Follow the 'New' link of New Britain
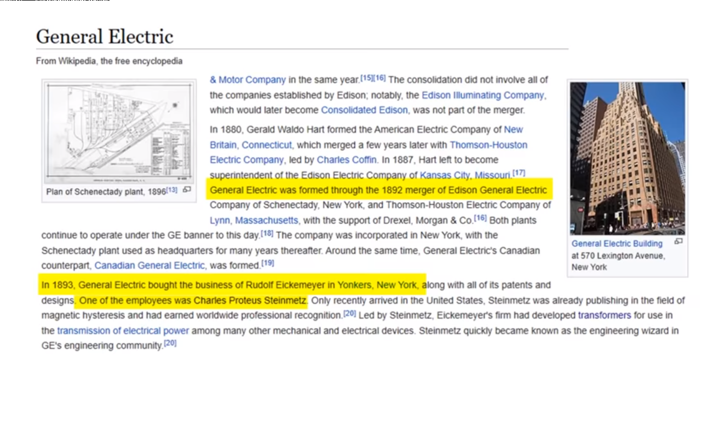The width and height of the screenshot is (701, 438). [x=513, y=130]
